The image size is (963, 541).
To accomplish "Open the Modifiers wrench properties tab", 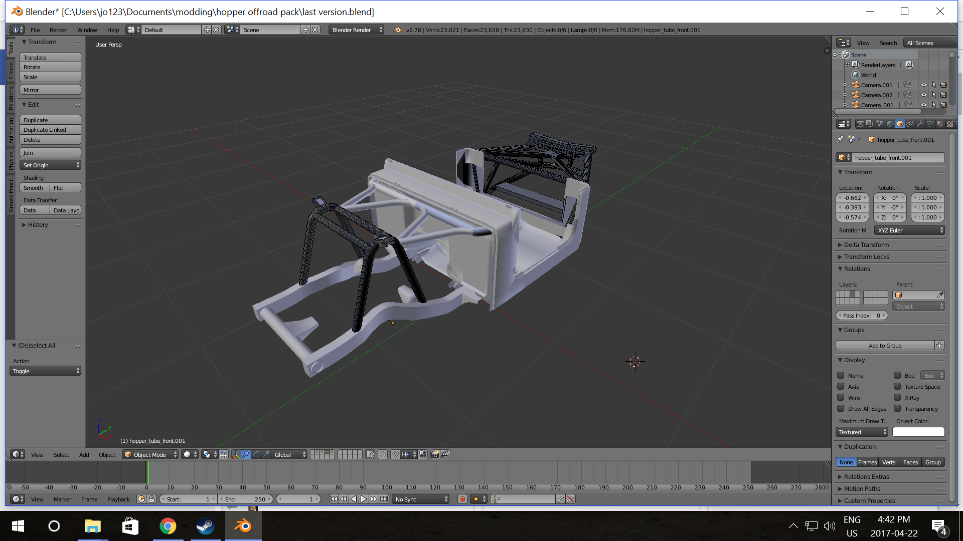I will point(920,124).
